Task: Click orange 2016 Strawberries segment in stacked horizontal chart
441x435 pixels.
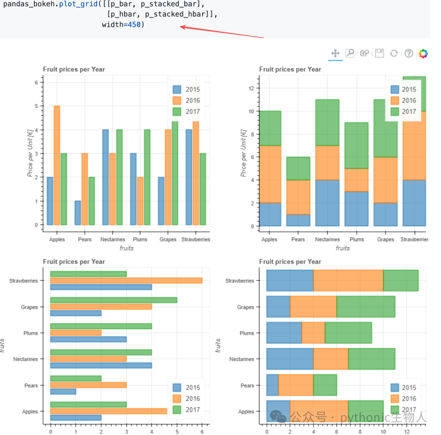Action: tap(348, 281)
